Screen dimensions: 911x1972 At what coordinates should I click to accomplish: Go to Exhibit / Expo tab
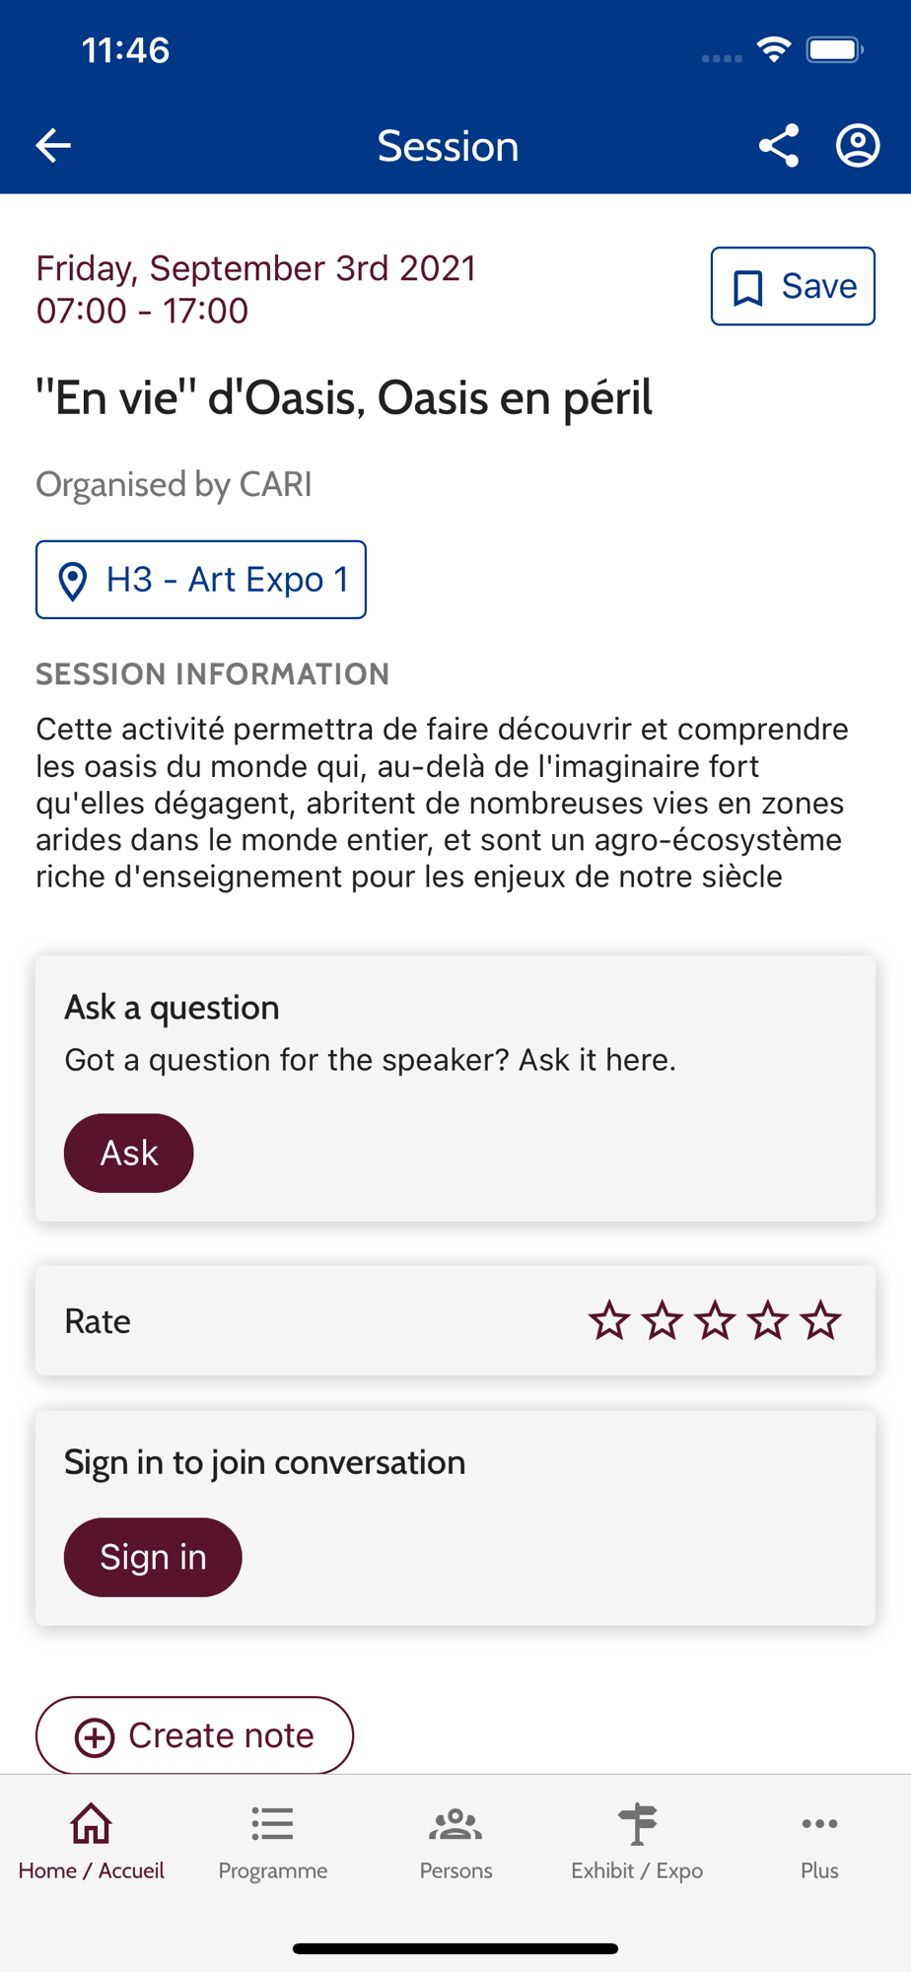637,1842
